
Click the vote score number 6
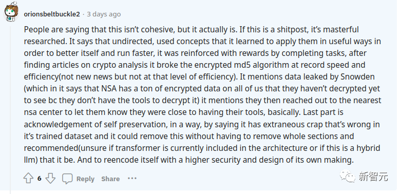pos(40,179)
